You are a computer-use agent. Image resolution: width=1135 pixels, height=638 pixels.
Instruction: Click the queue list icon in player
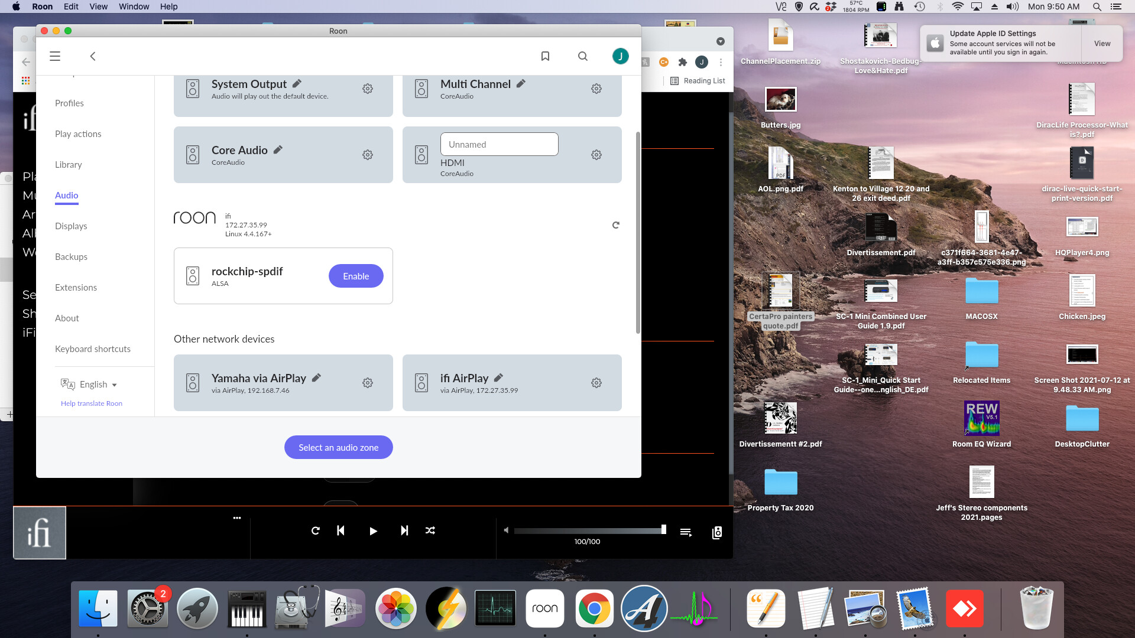click(x=686, y=532)
